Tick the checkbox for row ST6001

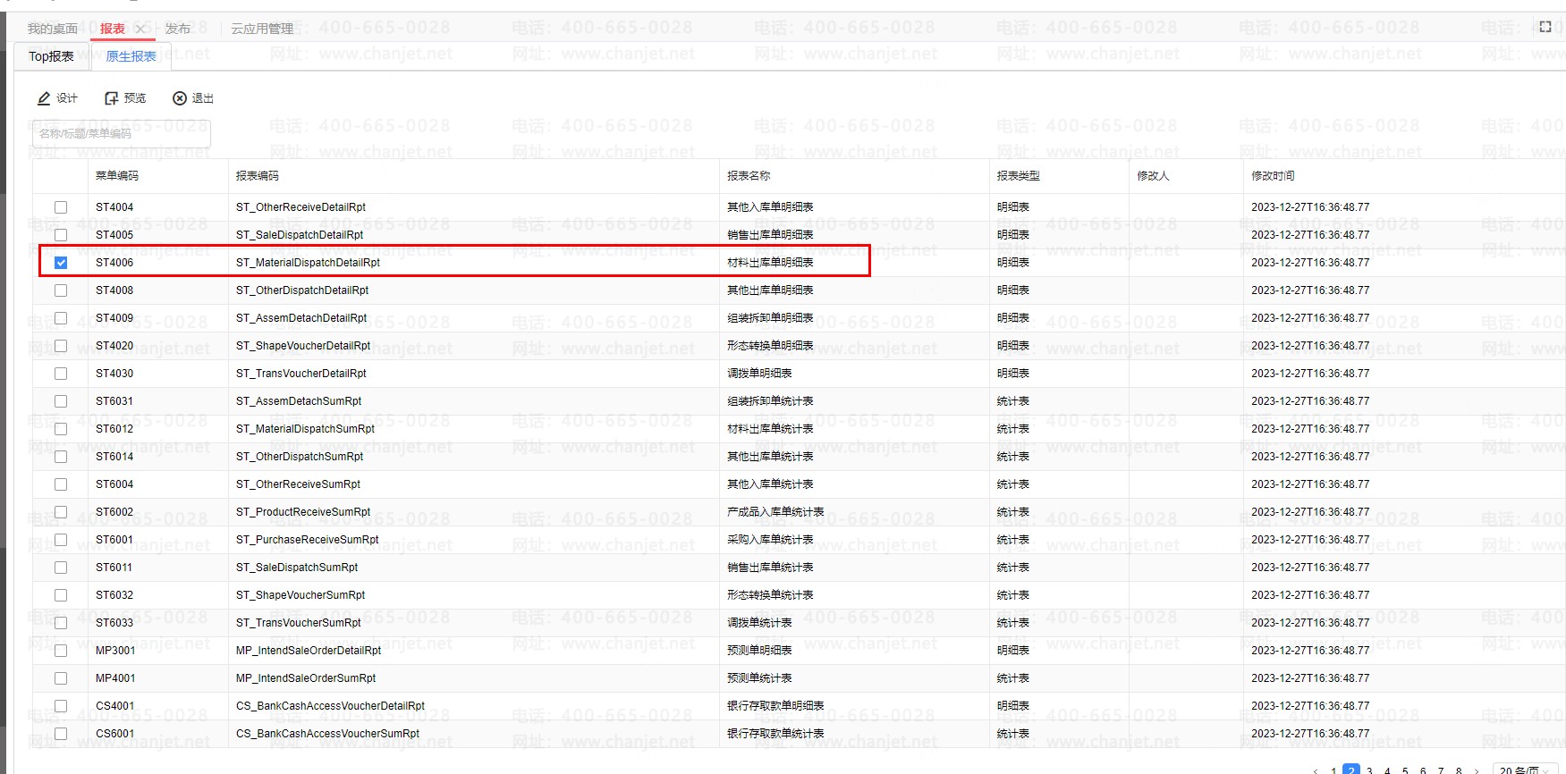point(61,540)
